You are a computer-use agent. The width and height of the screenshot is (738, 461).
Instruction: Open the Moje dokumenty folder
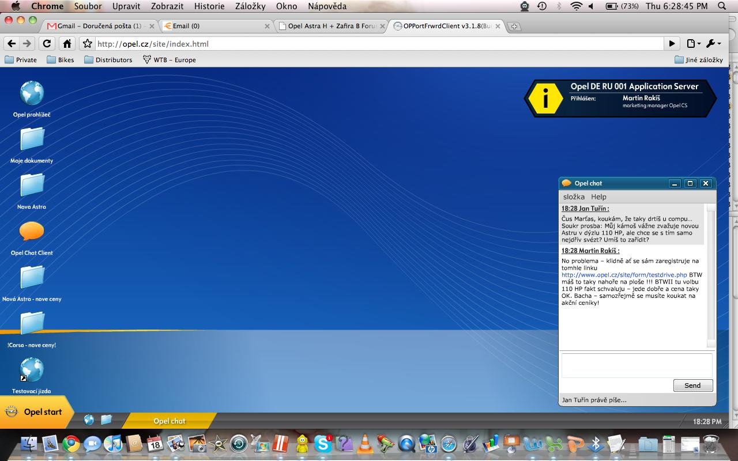[x=32, y=139]
